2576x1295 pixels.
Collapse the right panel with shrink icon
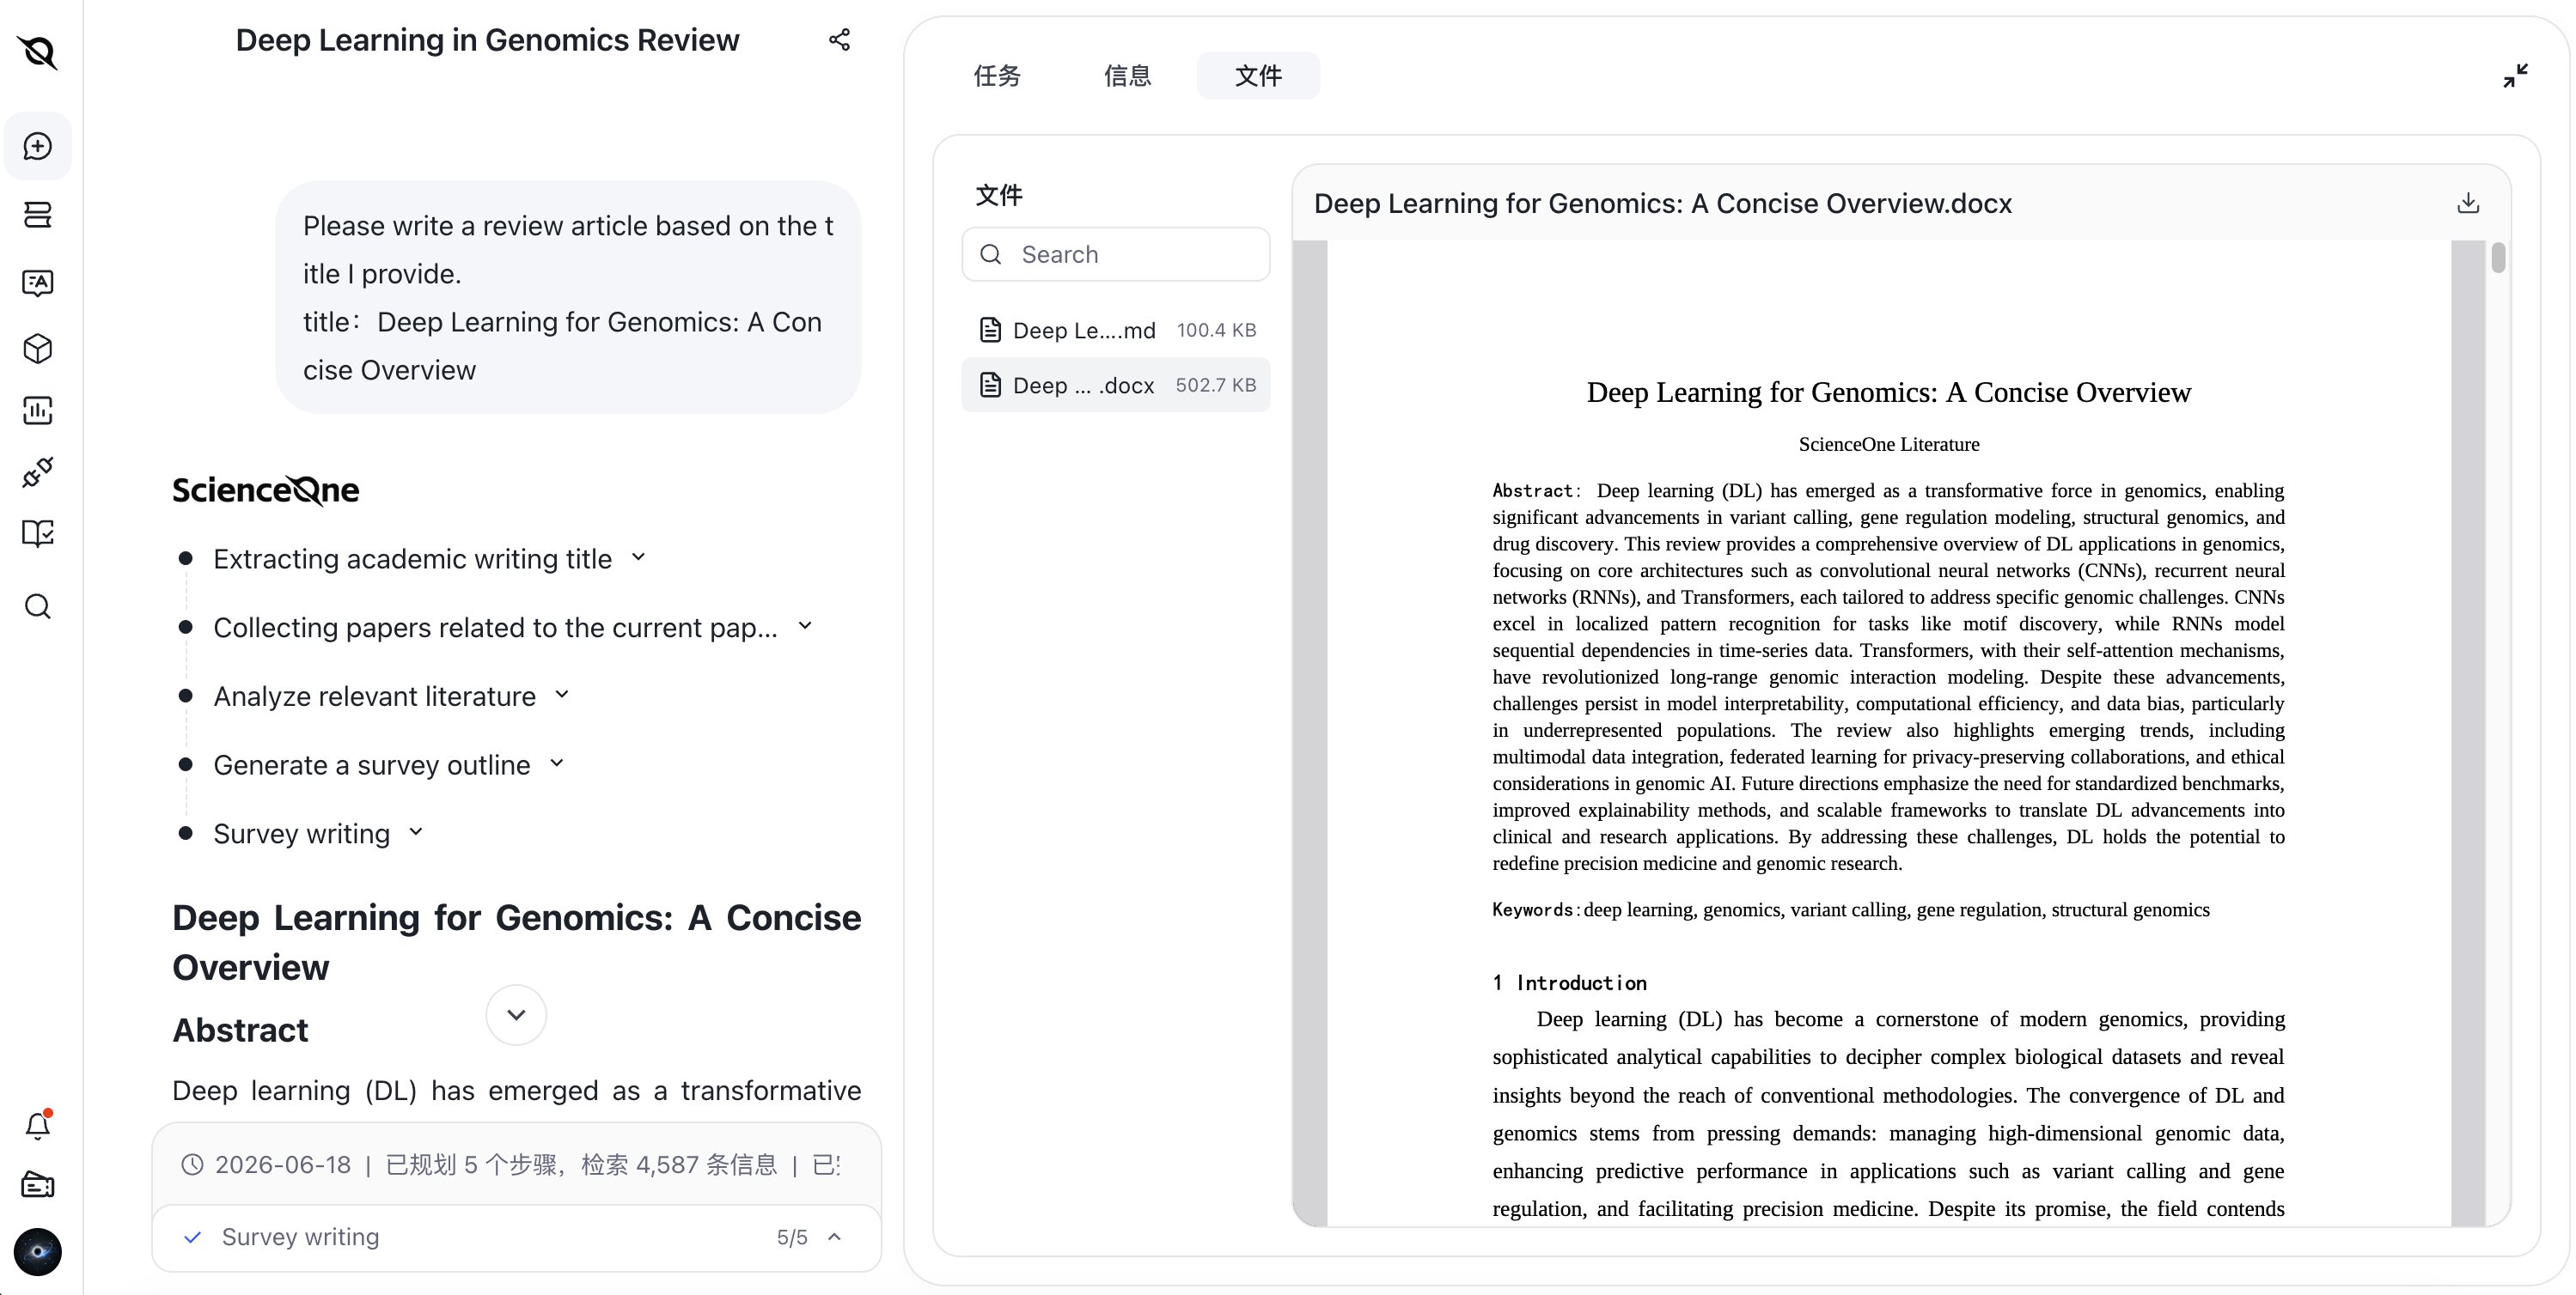click(x=2515, y=76)
